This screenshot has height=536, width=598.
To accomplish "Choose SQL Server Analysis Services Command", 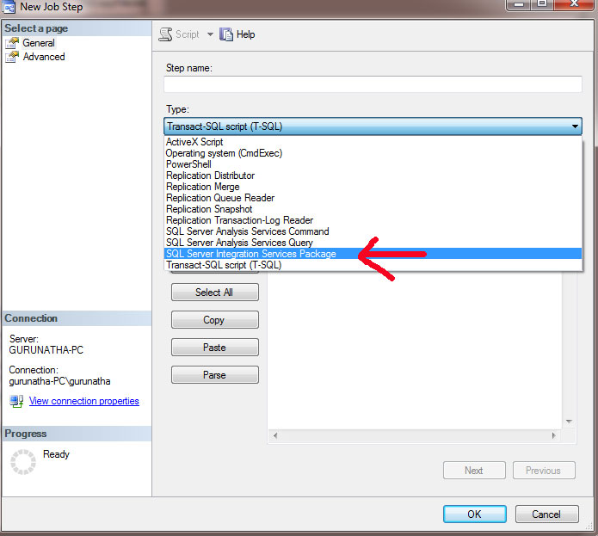I will [x=373, y=231].
